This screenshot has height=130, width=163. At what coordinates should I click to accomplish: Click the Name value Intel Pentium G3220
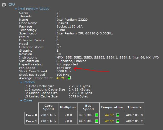coord(72,20)
